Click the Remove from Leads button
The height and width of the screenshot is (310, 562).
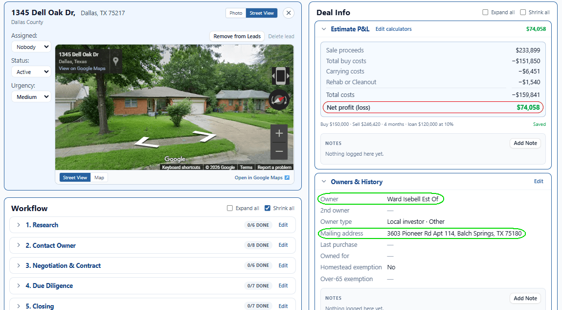(237, 36)
